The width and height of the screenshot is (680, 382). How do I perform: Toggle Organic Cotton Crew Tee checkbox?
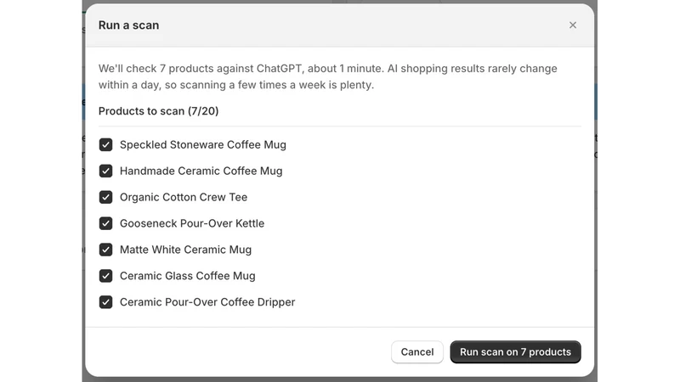[x=105, y=197]
